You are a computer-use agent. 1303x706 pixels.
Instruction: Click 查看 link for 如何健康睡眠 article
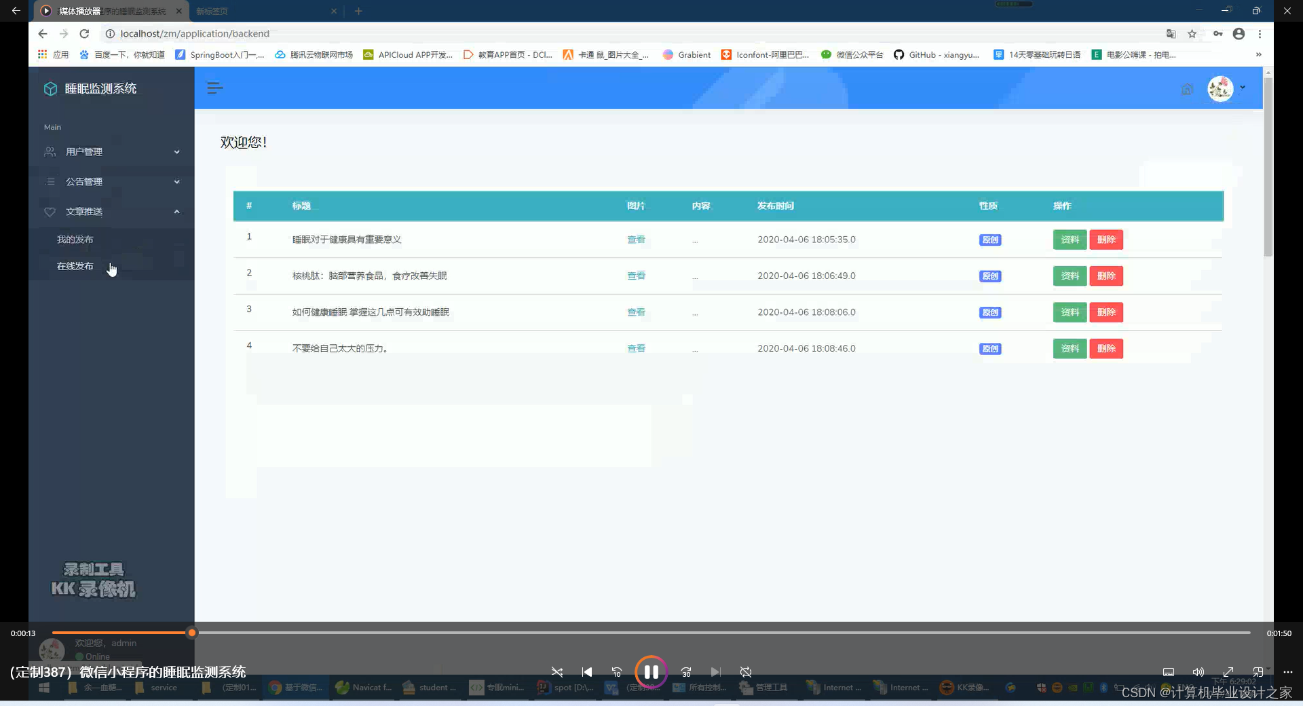[636, 312]
